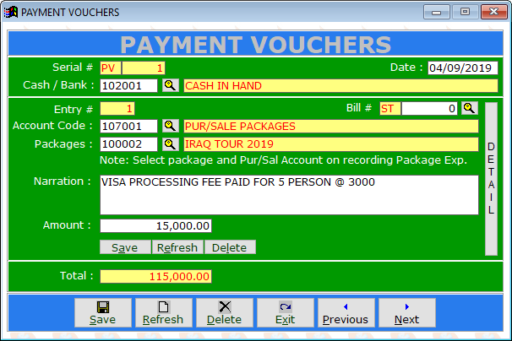Click the 'Total :' label

point(77,276)
